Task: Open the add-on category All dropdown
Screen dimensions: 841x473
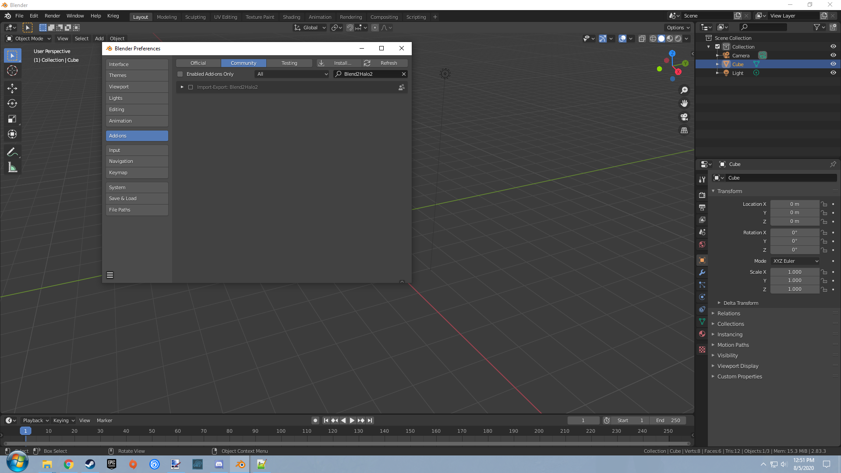Action: tap(292, 74)
